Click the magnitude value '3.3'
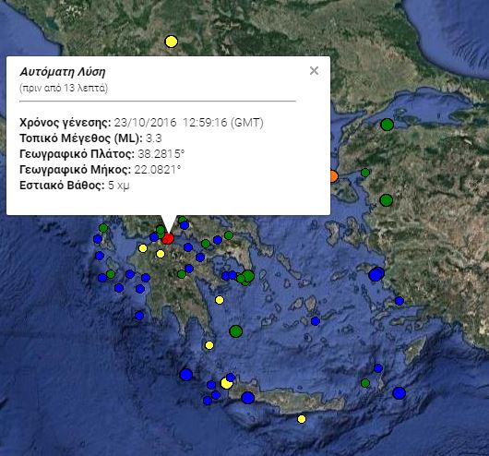The image size is (489, 456). click(x=154, y=138)
